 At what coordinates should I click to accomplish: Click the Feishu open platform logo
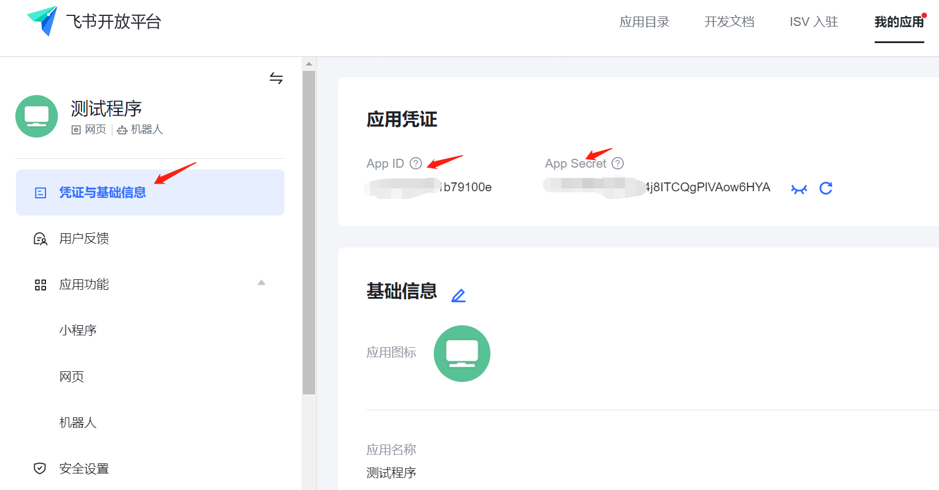(x=42, y=21)
